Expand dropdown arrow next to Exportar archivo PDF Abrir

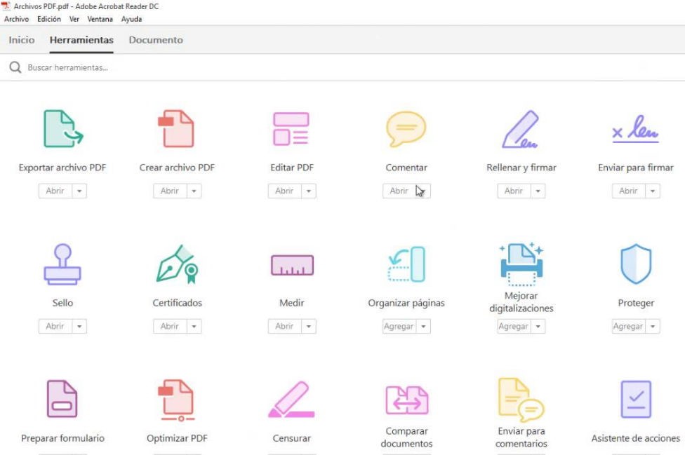79,191
